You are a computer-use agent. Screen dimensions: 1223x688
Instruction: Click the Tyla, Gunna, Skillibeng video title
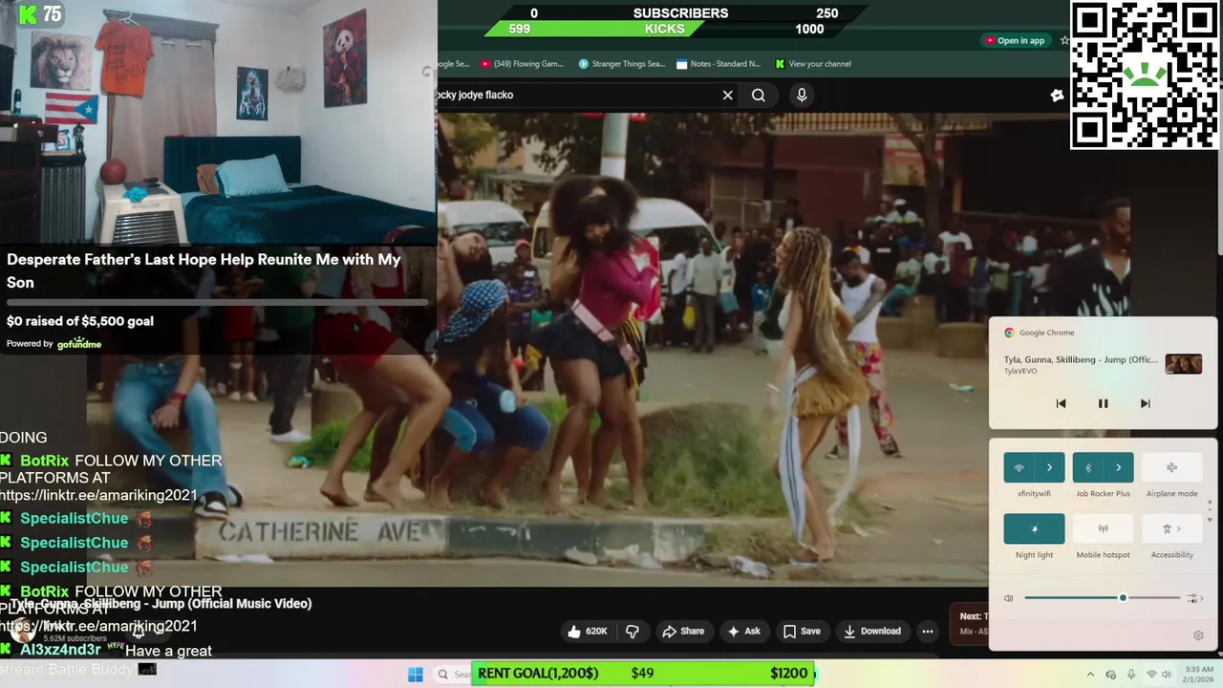(161, 604)
